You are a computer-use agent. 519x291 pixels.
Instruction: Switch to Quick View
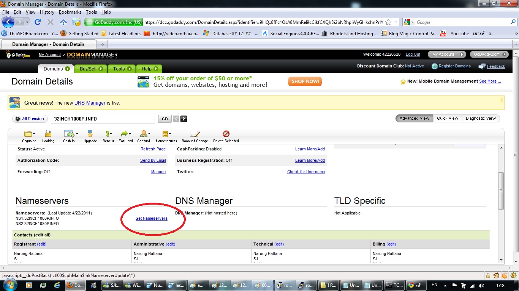(x=448, y=118)
